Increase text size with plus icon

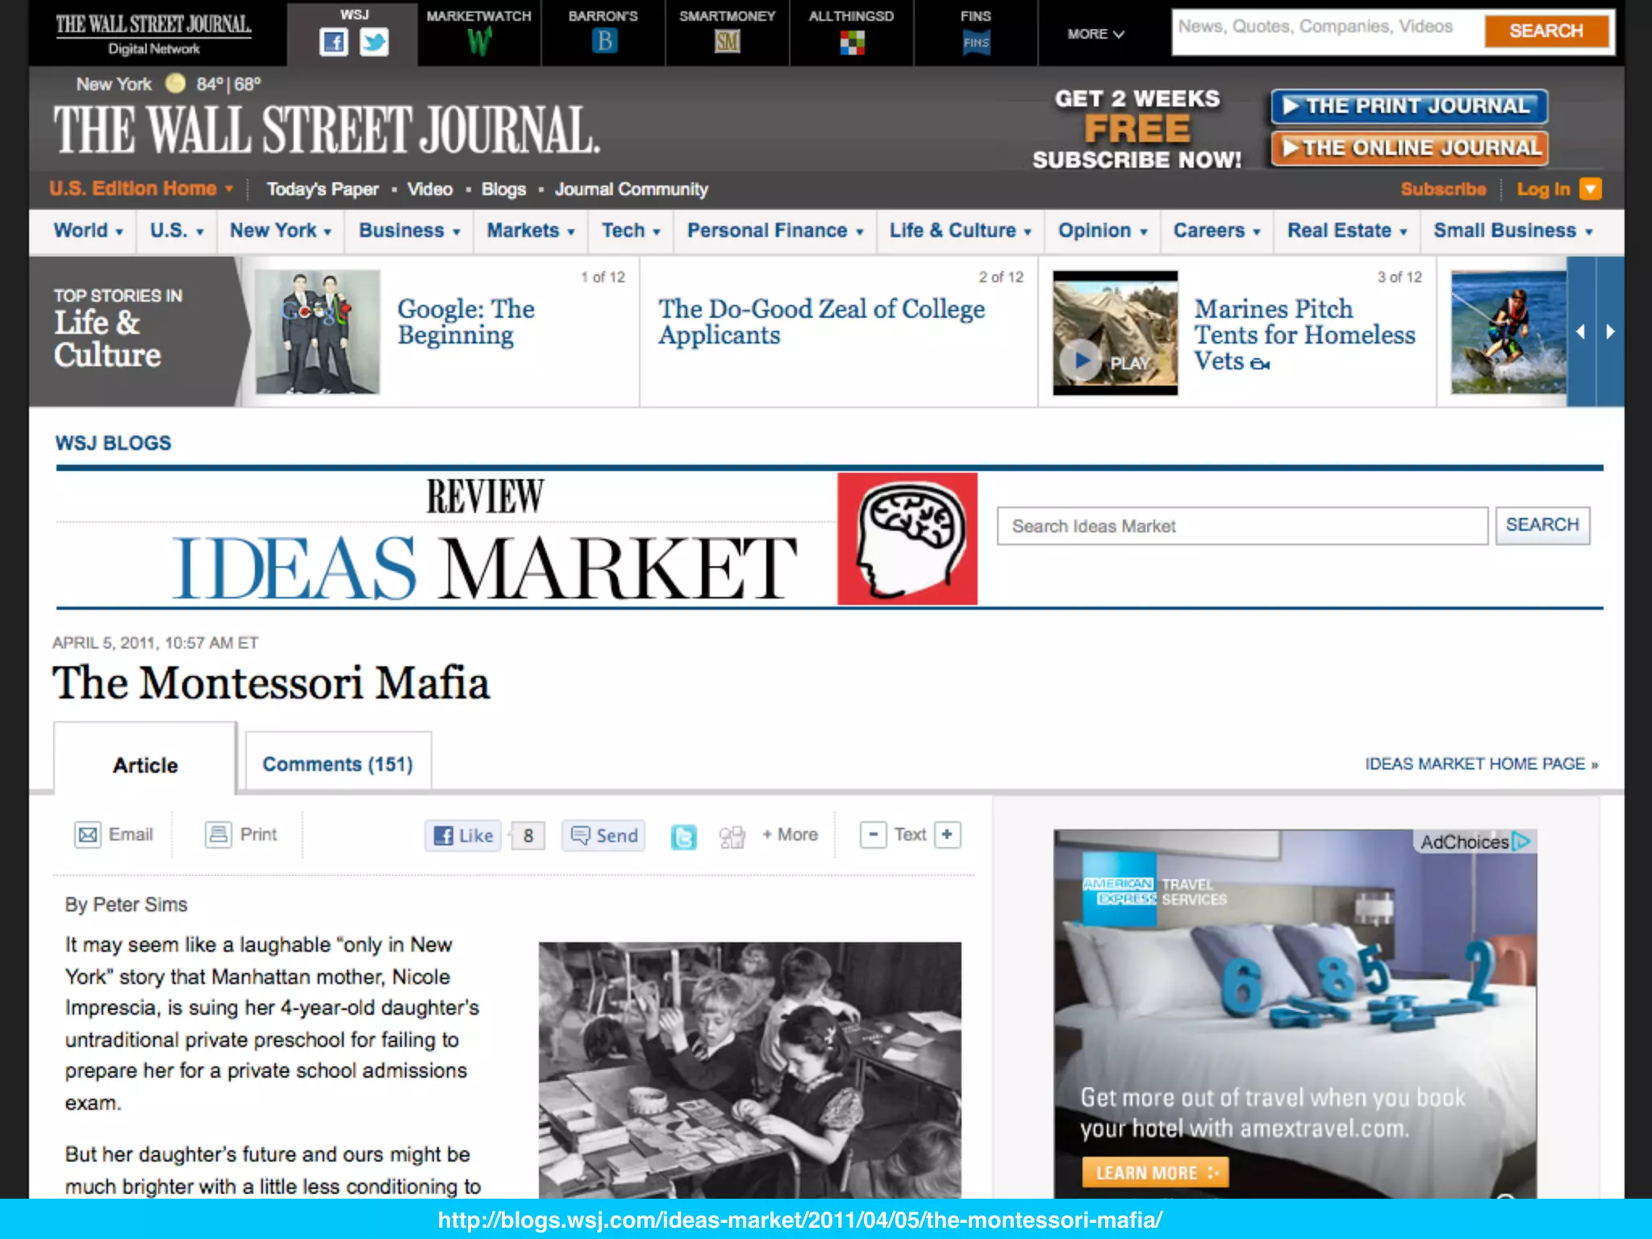coord(948,834)
